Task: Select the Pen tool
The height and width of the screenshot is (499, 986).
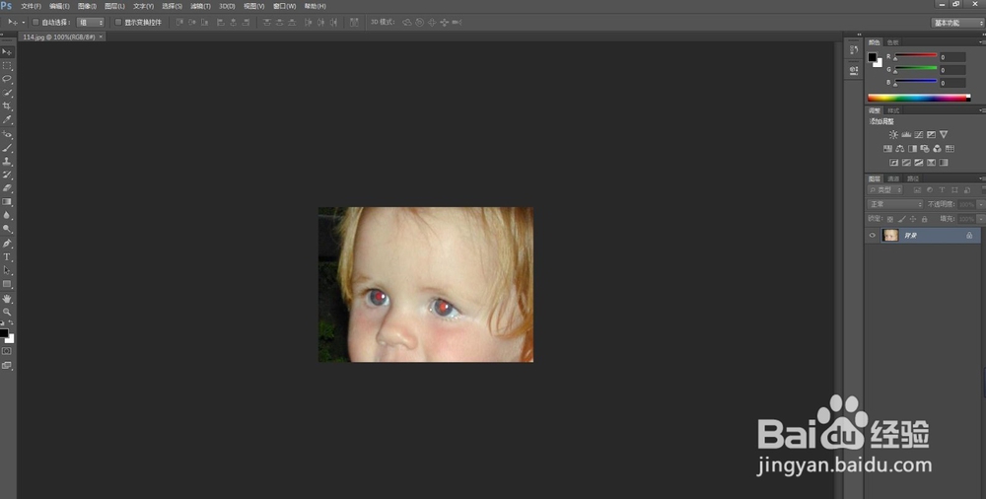Action: click(x=7, y=244)
